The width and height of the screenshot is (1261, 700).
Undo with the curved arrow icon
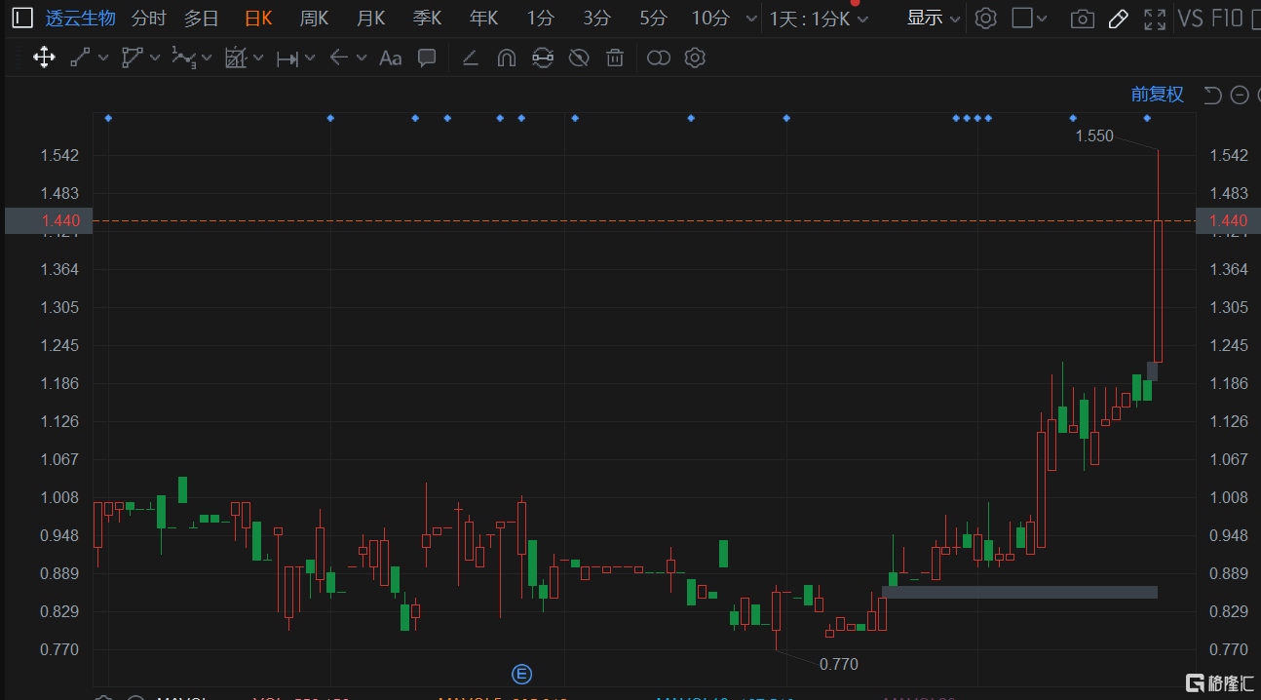pyautogui.click(x=1212, y=95)
